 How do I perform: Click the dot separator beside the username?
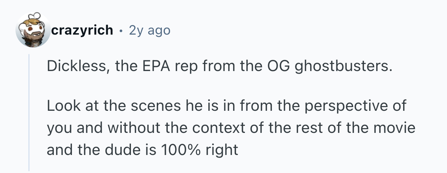tap(121, 30)
